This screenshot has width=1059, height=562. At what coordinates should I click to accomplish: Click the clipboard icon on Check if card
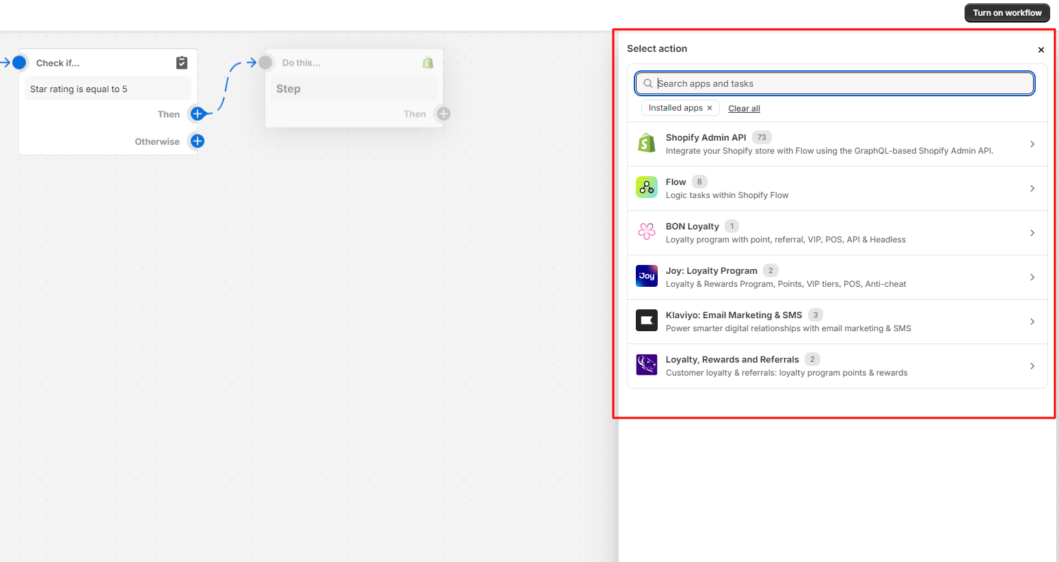coord(182,63)
